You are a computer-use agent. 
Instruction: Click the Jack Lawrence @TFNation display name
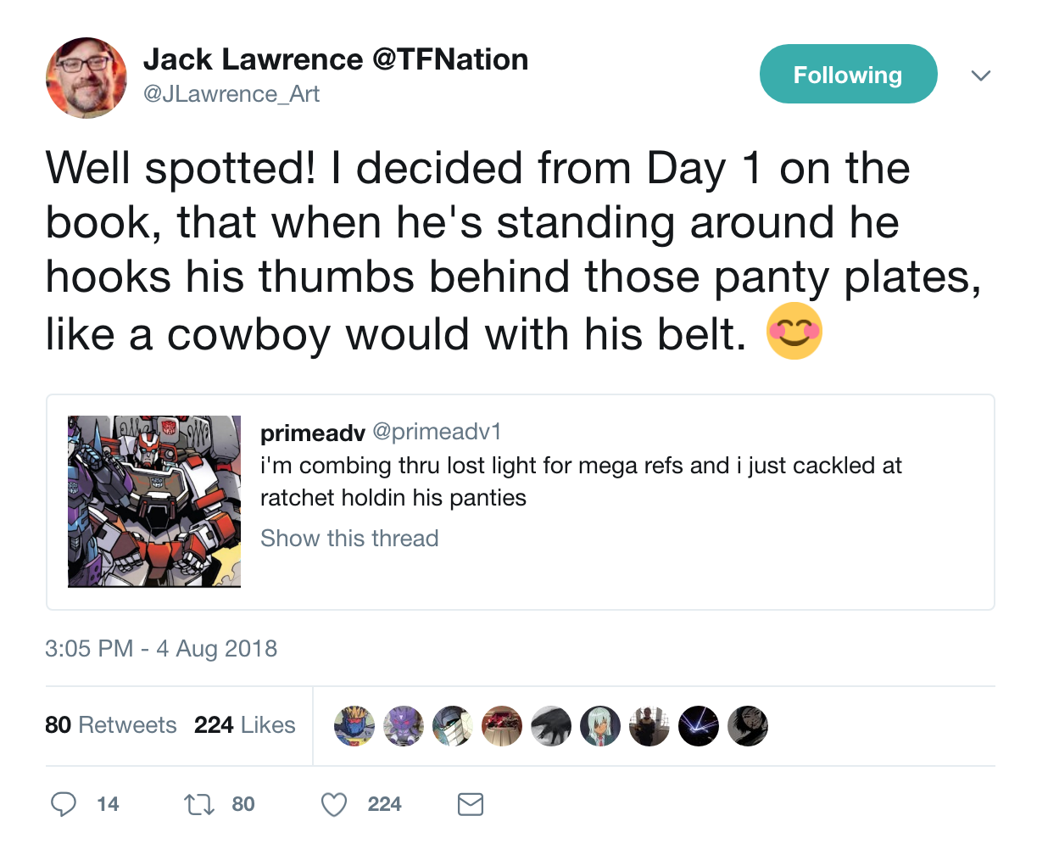pyautogui.click(x=336, y=59)
